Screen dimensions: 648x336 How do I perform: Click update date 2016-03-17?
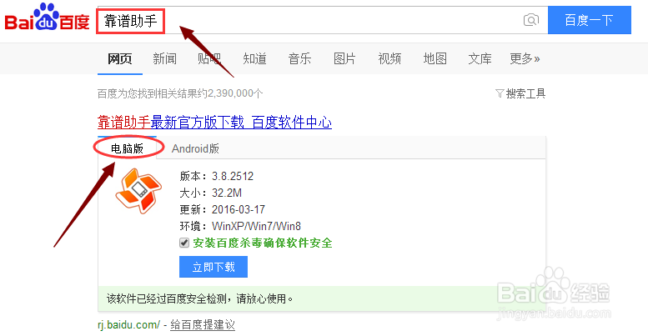coord(239,209)
